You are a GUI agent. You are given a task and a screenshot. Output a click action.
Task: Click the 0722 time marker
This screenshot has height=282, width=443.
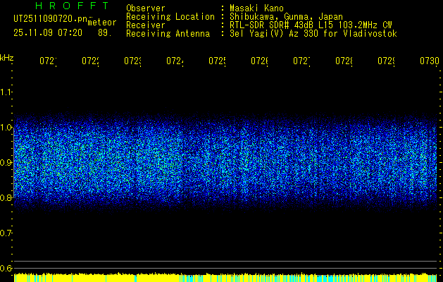point(90,61)
